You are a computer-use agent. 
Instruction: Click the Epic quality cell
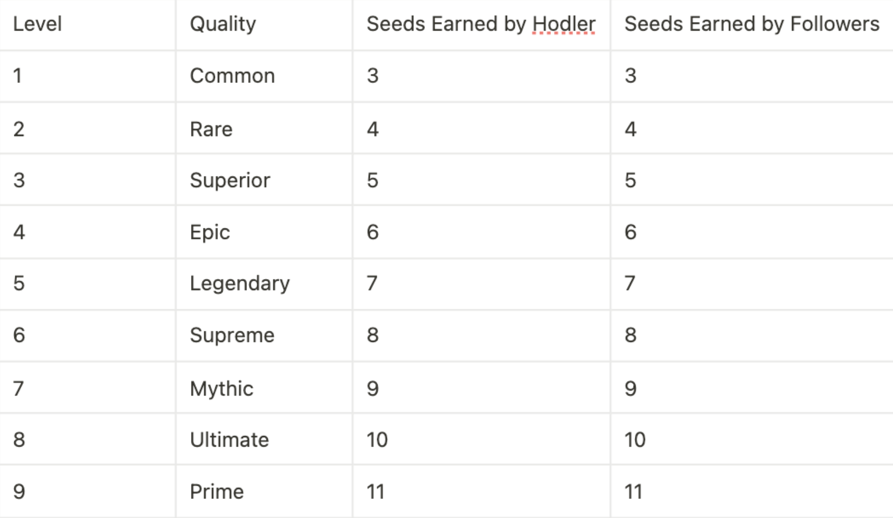tap(209, 233)
